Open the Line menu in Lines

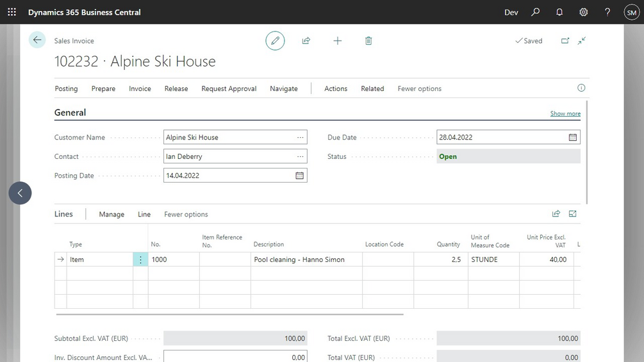click(144, 214)
